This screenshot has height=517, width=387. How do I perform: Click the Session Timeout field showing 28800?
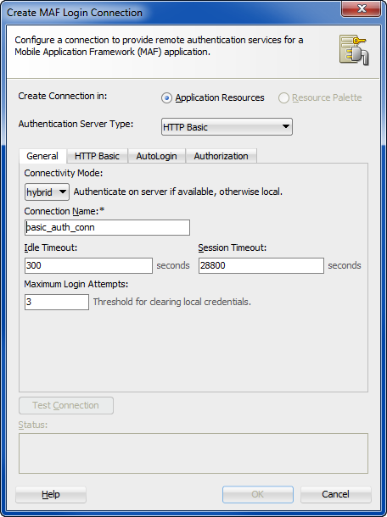tap(261, 265)
